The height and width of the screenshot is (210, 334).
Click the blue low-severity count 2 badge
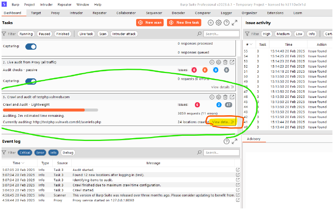[x=219, y=105]
